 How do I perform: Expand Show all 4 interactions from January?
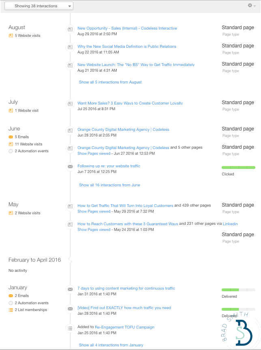click(111, 345)
